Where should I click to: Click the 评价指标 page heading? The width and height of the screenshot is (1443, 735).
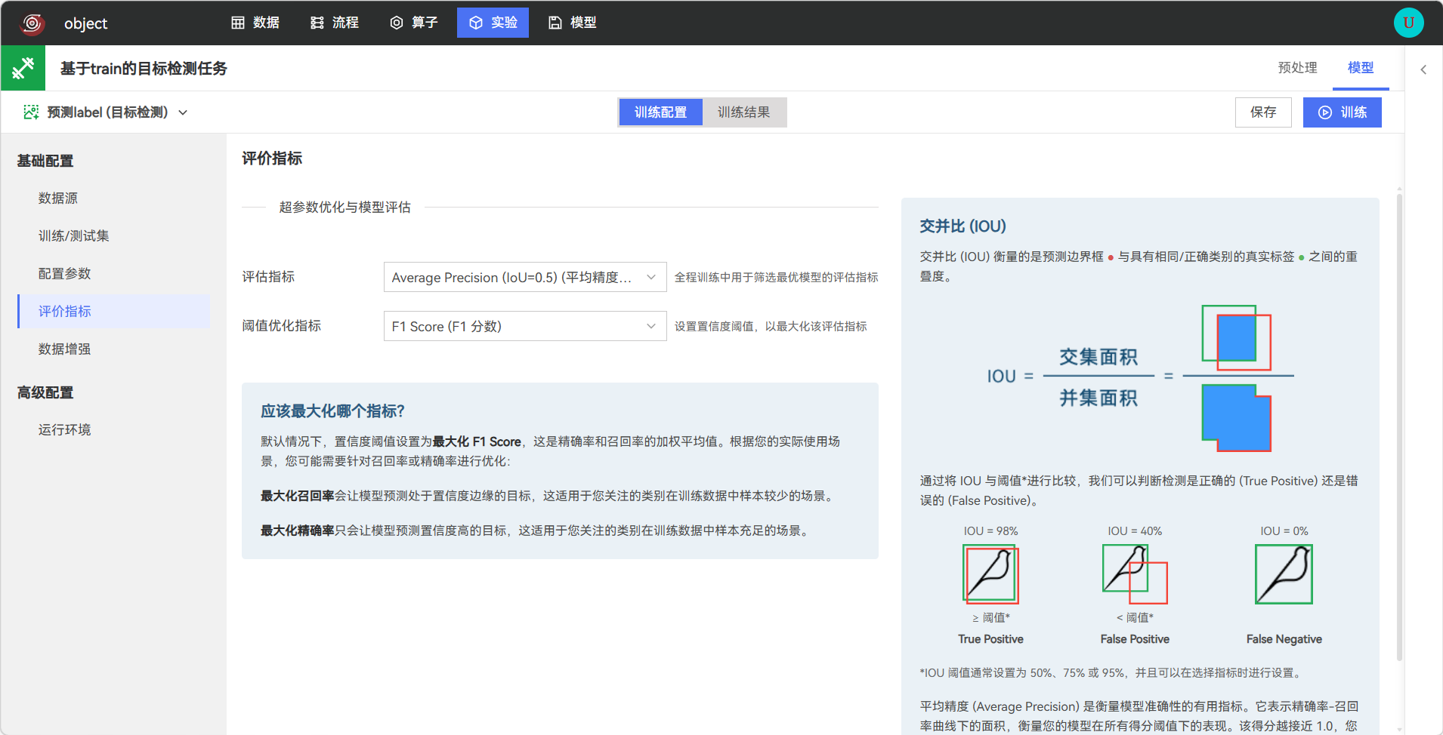[272, 158]
